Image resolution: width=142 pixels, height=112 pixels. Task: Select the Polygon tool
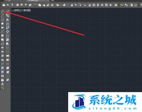[x=3, y=24]
